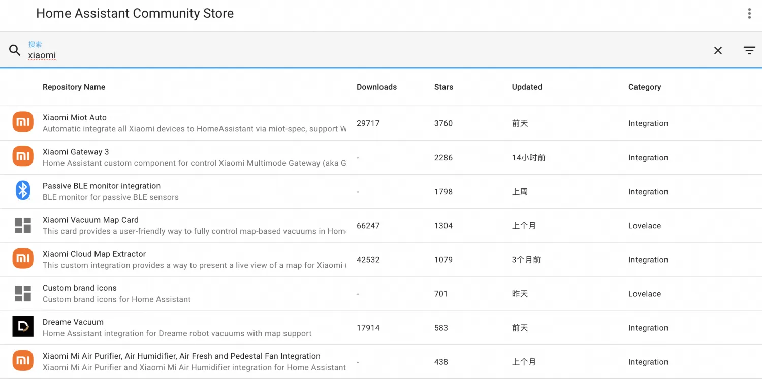Sort by Stars column header

pos(443,87)
